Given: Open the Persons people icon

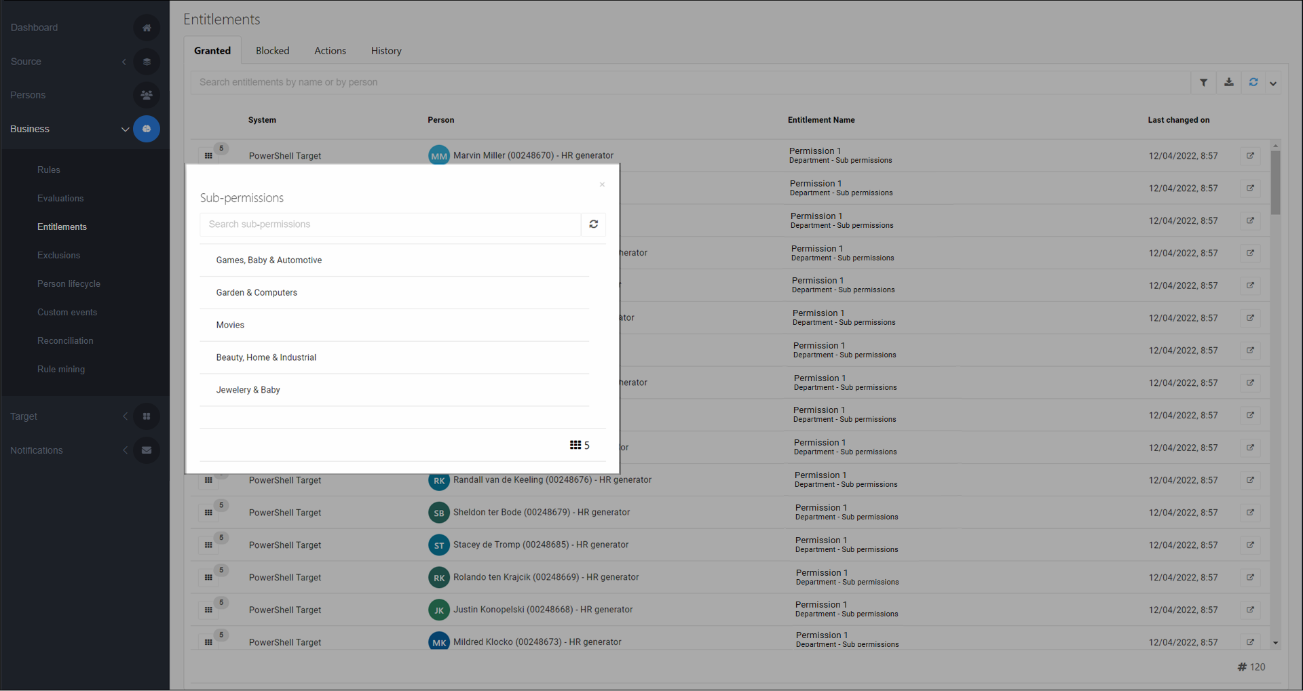Looking at the screenshot, I should pyautogui.click(x=147, y=95).
